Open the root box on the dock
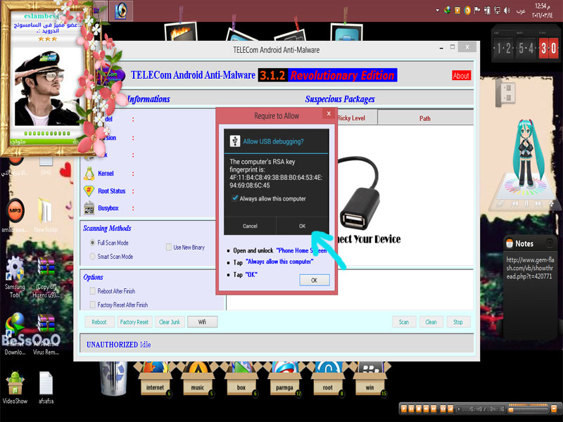 [x=327, y=380]
